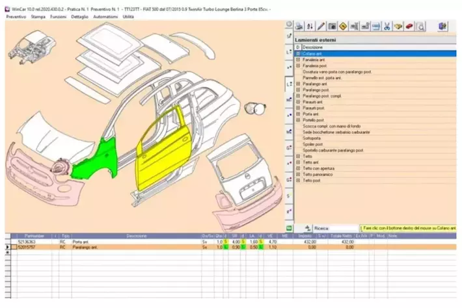Expand the Cofano ant. tree node

click(298, 53)
